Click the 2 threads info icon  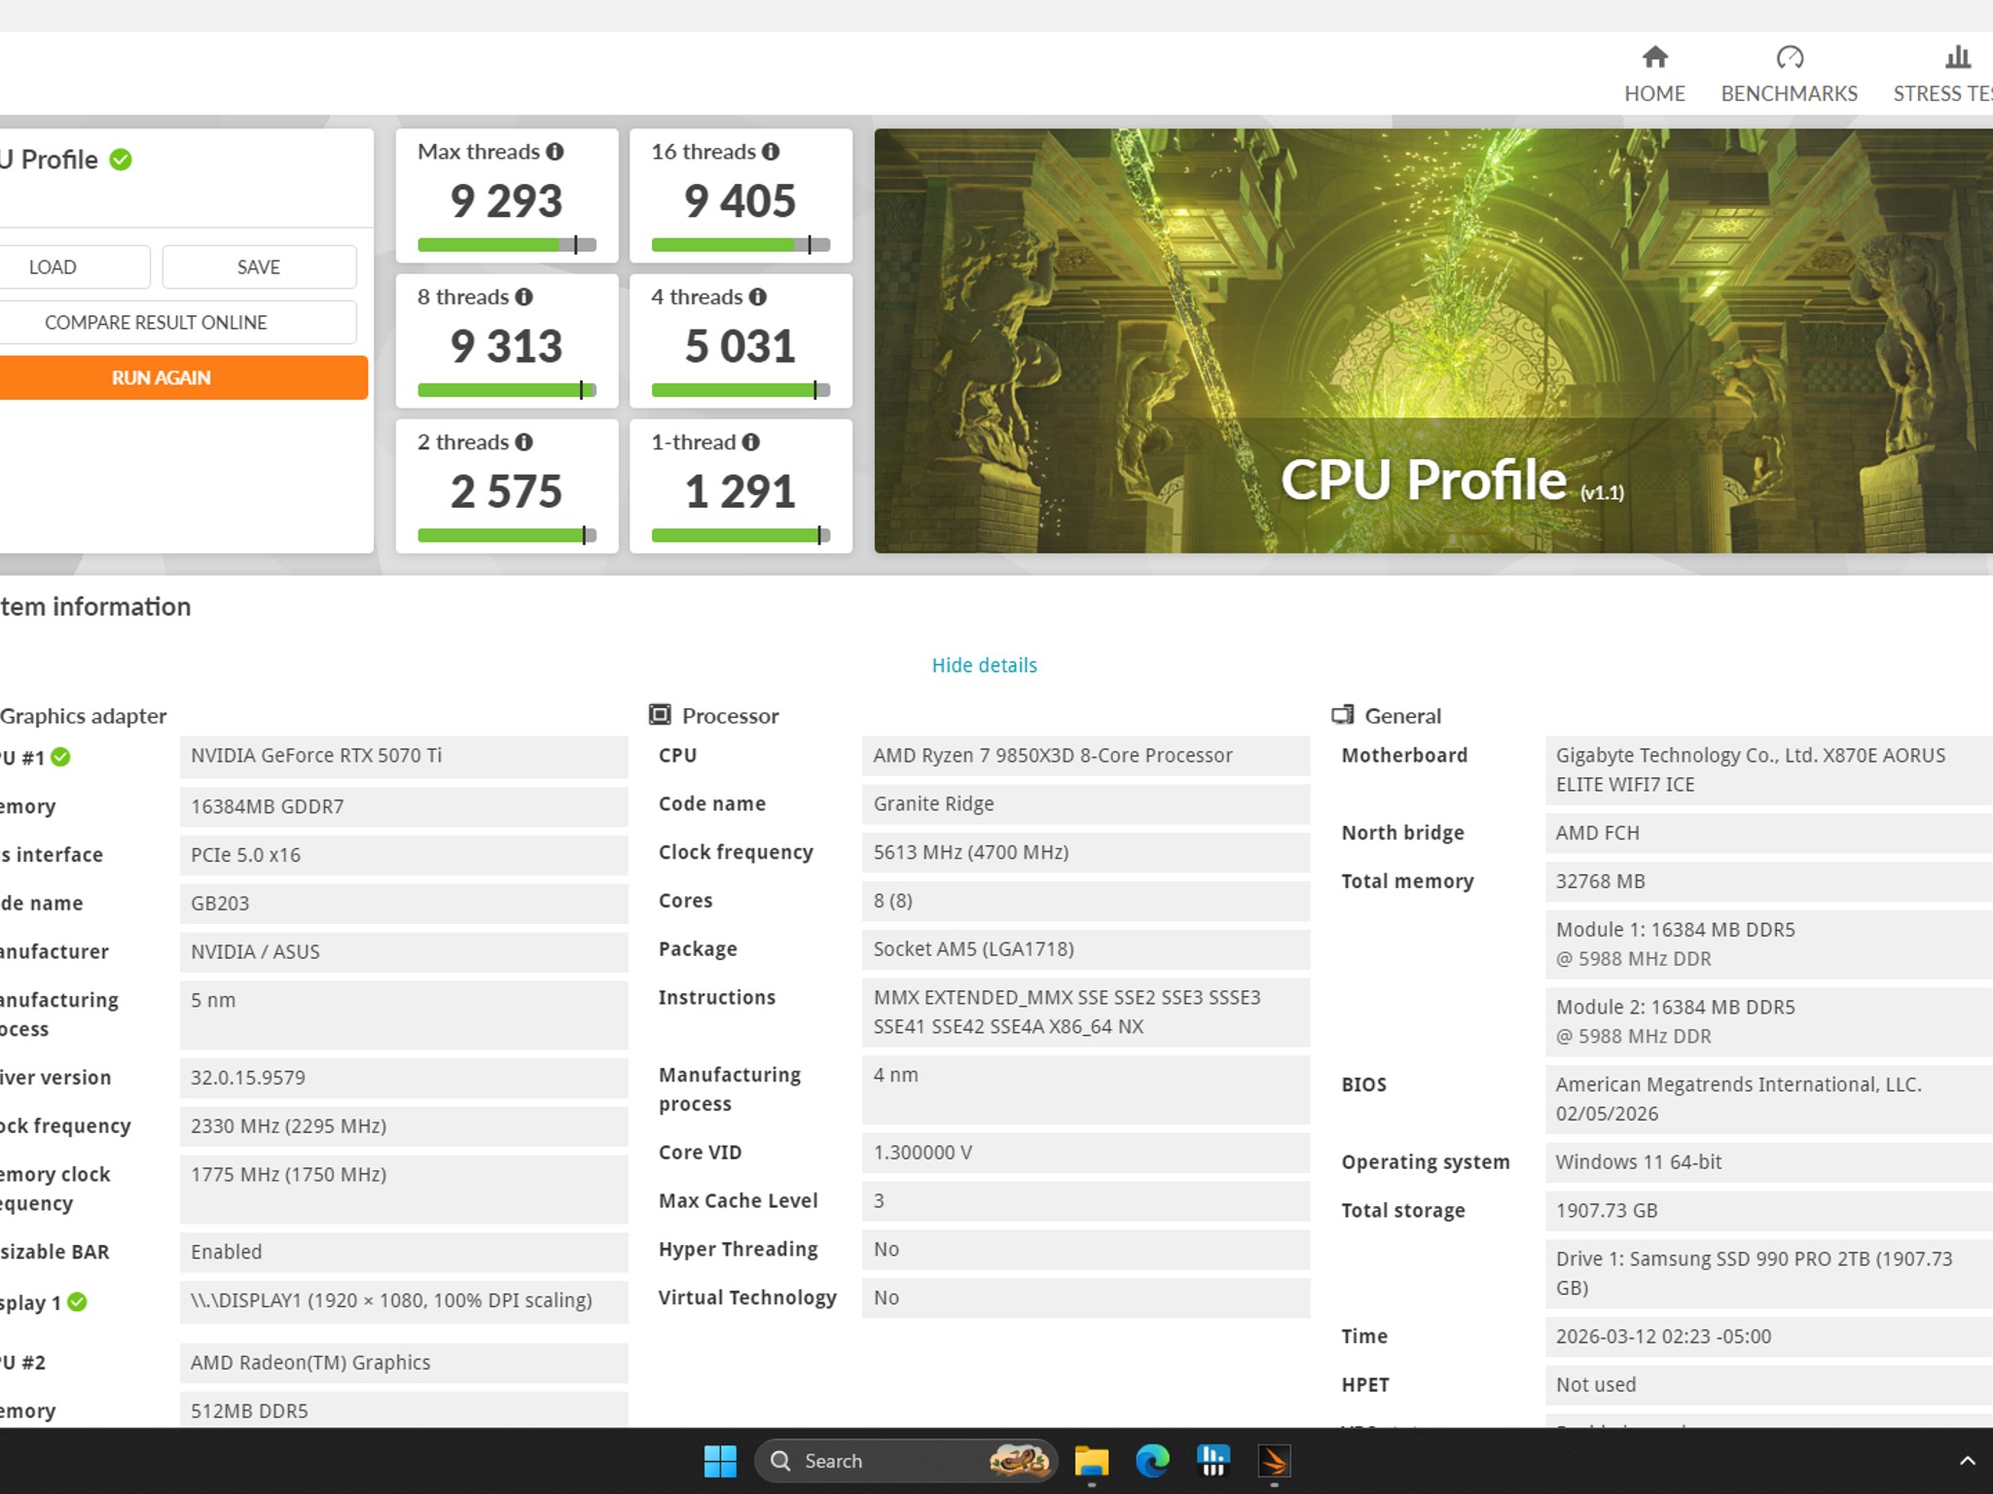pyautogui.click(x=524, y=442)
